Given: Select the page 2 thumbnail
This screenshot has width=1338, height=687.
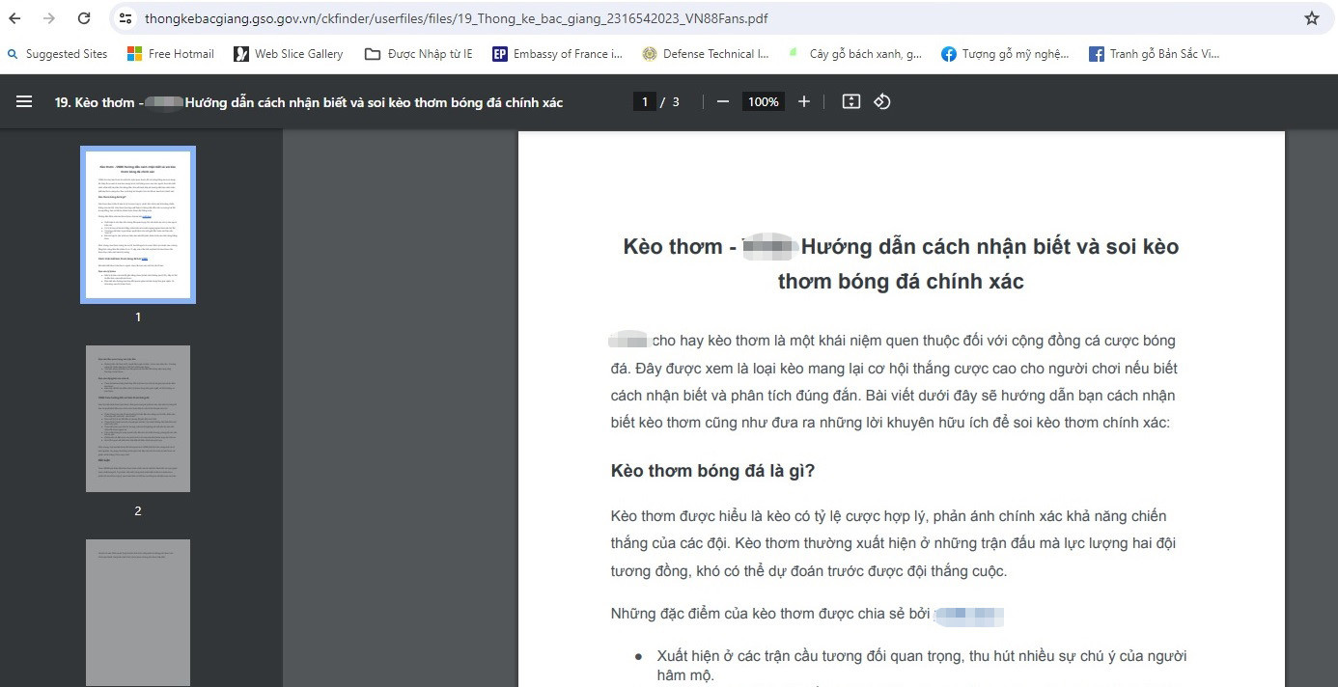Looking at the screenshot, I should click(x=137, y=419).
